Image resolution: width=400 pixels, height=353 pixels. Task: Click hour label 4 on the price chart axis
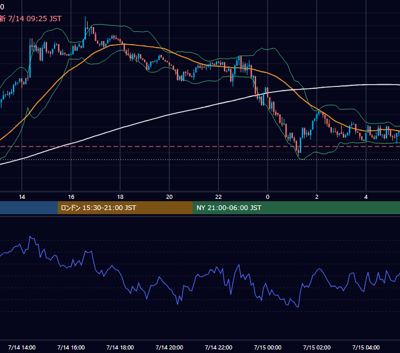point(366,197)
